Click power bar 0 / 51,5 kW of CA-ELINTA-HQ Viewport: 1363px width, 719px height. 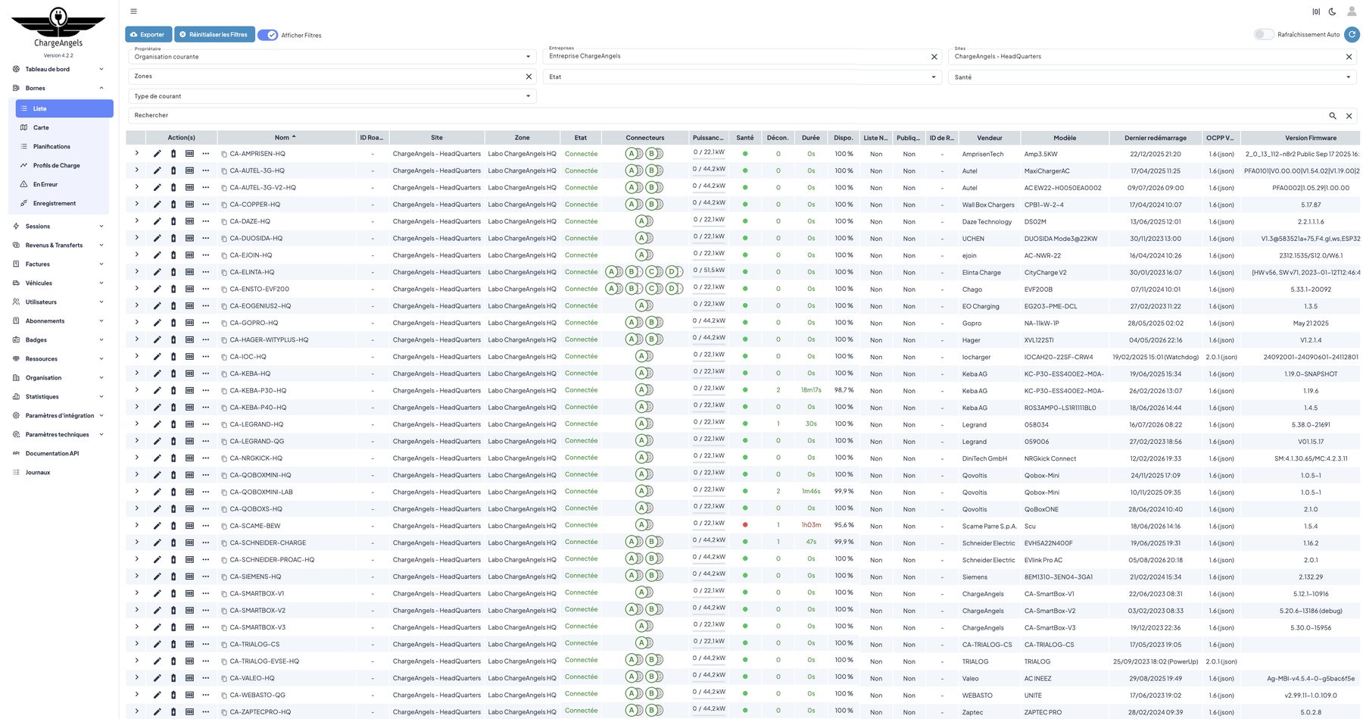pos(709,271)
